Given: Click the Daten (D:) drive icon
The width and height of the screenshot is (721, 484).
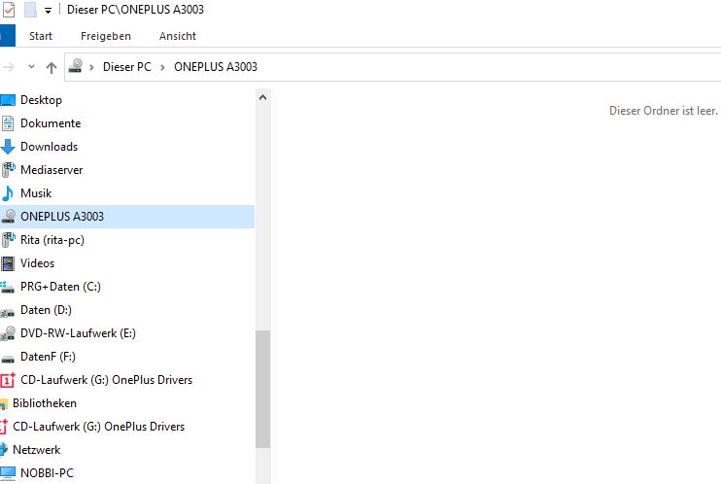Looking at the screenshot, I should [x=8, y=313].
